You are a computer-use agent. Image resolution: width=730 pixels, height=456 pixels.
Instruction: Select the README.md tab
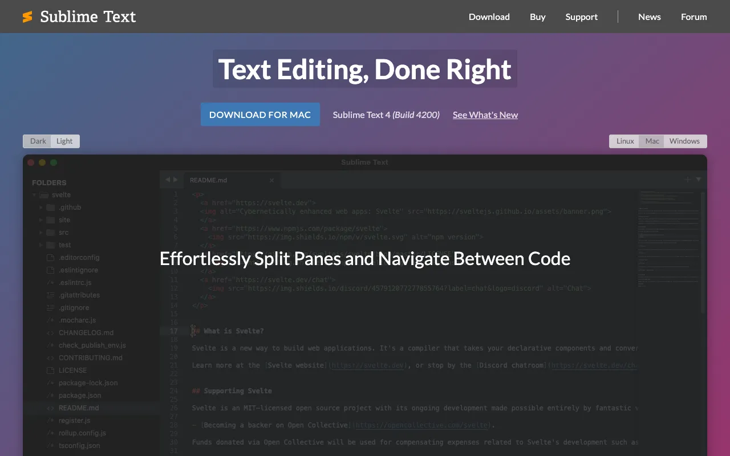pos(209,180)
